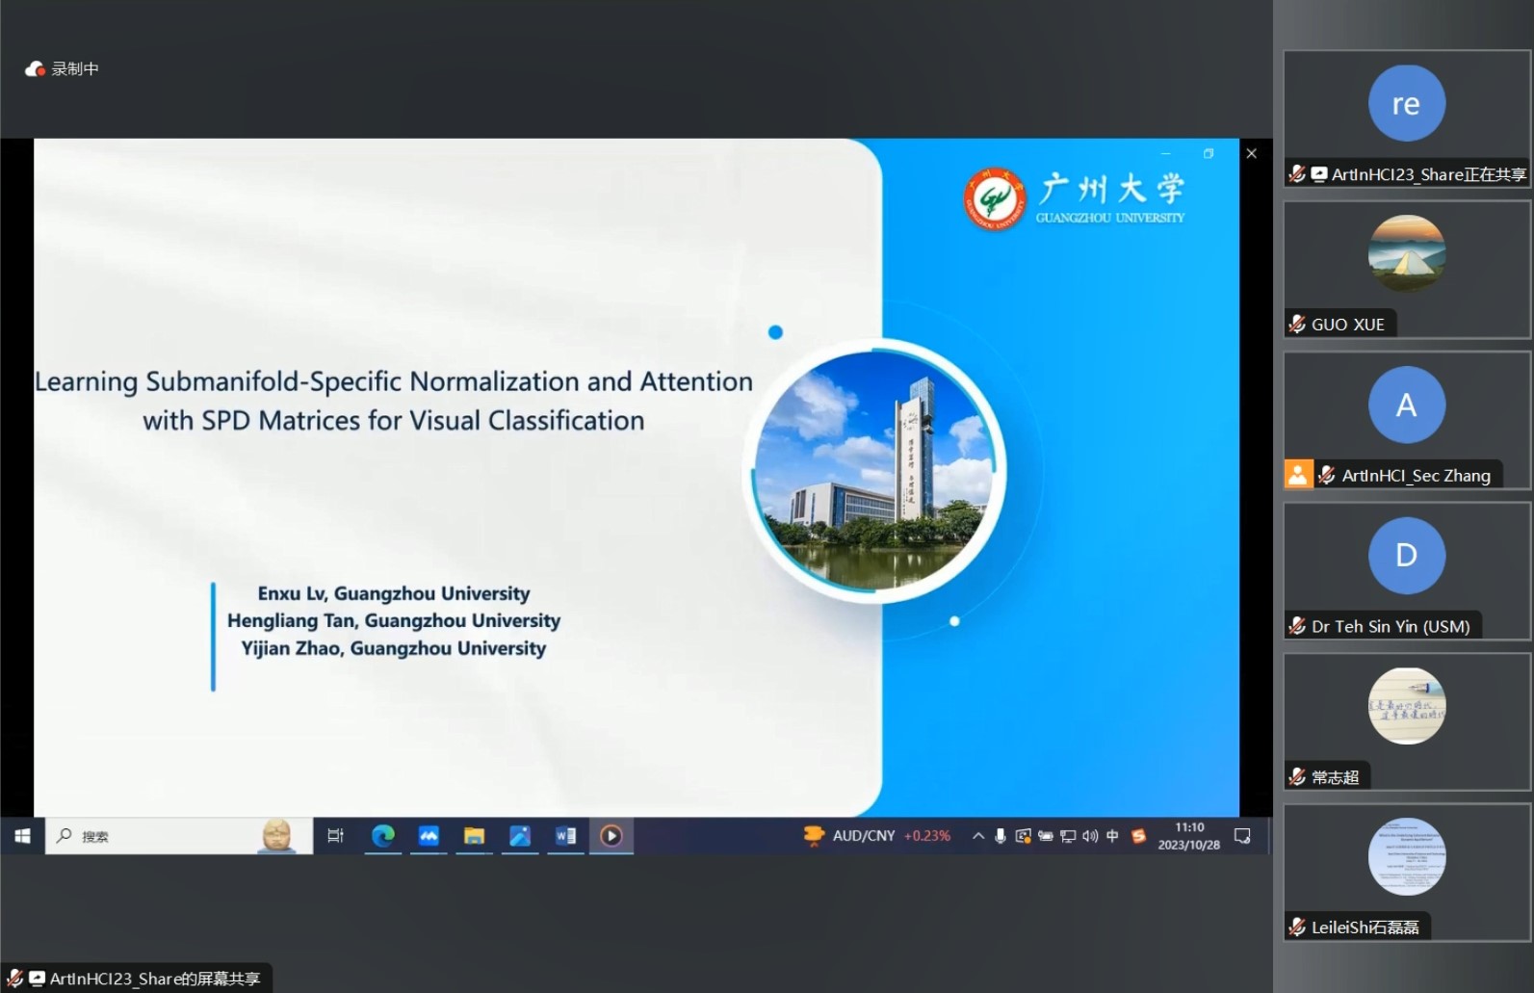Click author line 'Enxu Lv, Guangzhou University'

tap(394, 593)
